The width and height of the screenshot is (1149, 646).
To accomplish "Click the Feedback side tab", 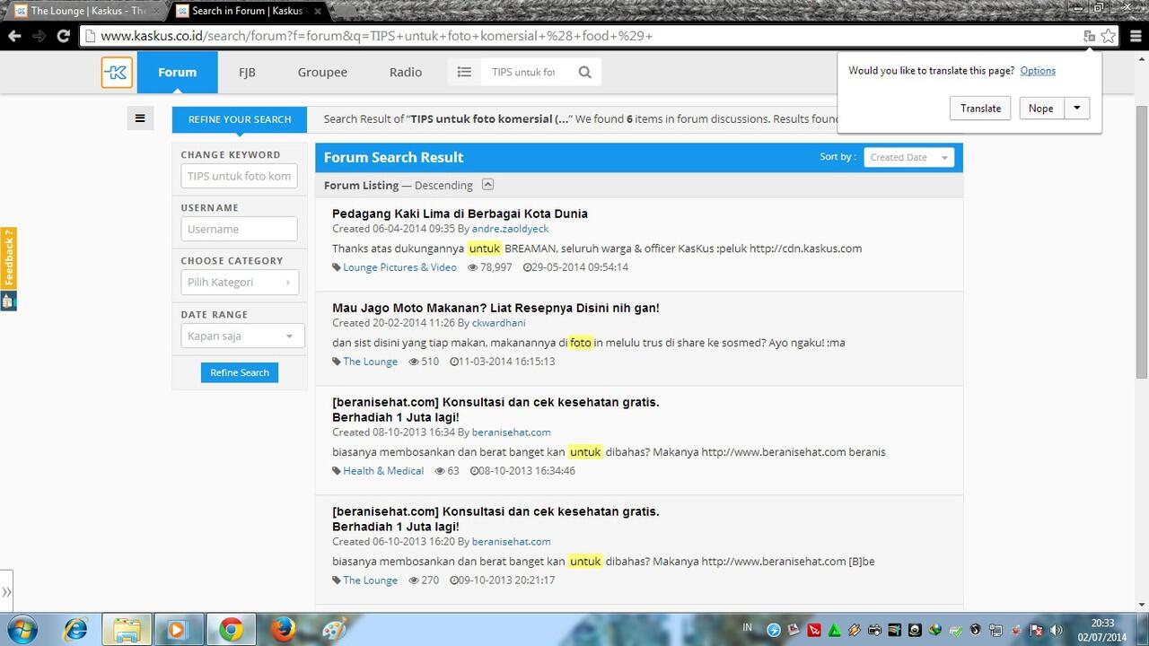I will click(x=8, y=258).
